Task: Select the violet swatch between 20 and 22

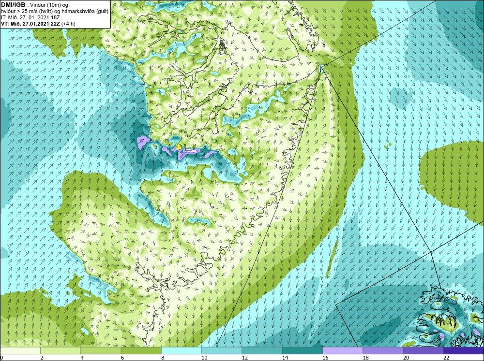Action: (x=423, y=350)
